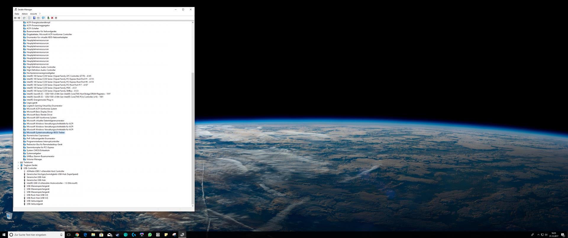Expand the Tastaturen category
568x238 pixels.
(18, 162)
